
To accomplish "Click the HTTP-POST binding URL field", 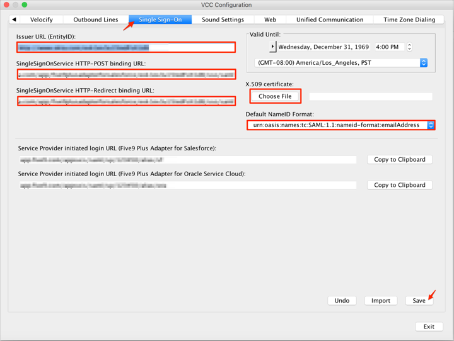I will [126, 74].
